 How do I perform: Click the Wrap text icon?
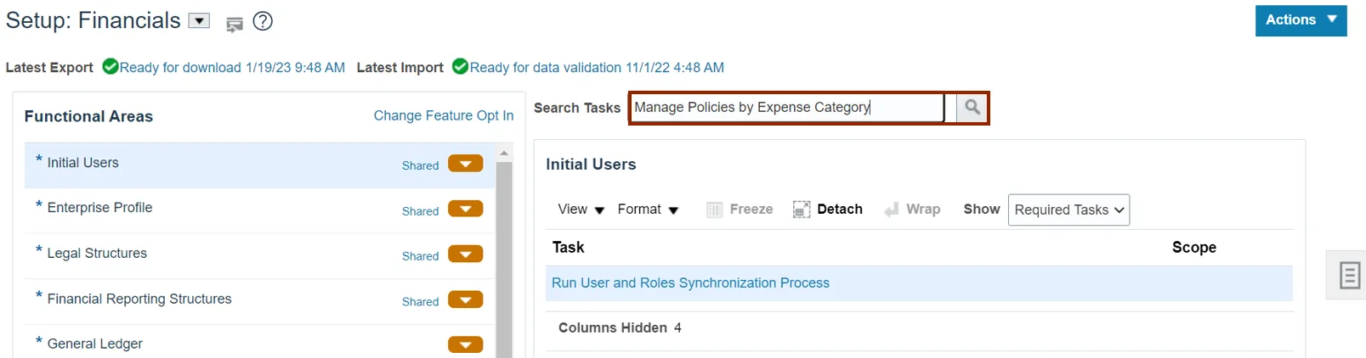click(x=892, y=210)
